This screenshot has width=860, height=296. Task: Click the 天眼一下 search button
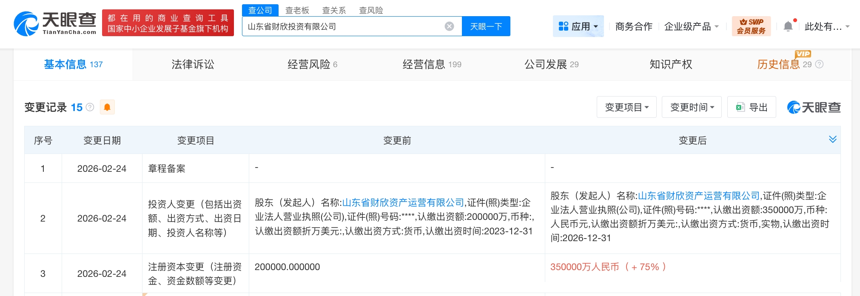[486, 26]
